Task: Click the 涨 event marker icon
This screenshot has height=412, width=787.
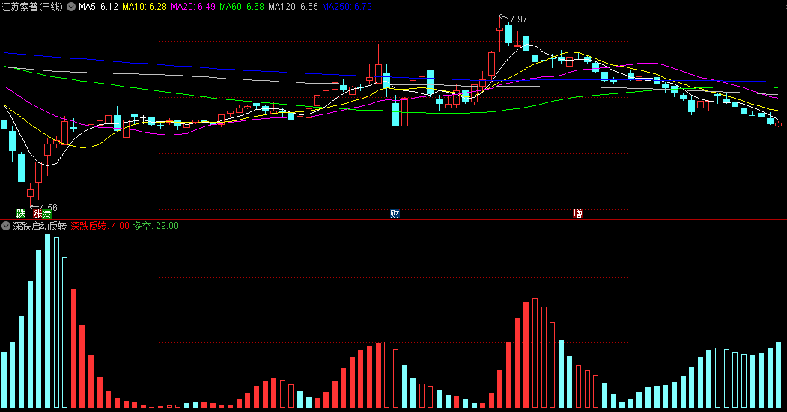Action: point(37,214)
